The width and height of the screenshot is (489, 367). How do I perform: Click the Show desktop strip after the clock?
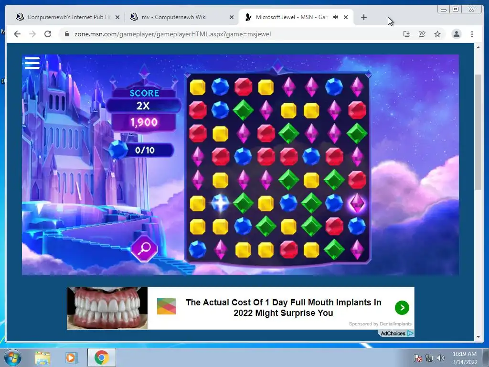coord(486,357)
